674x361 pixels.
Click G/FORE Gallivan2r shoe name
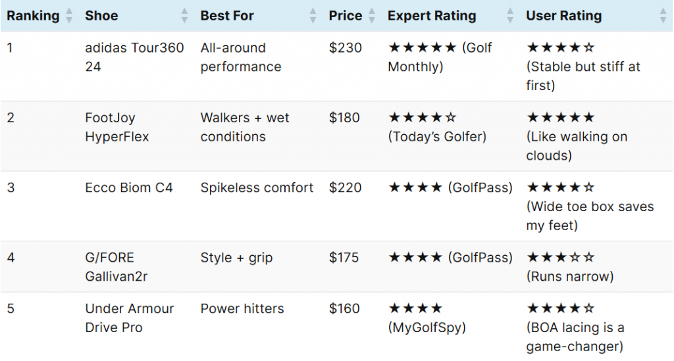pyautogui.click(x=117, y=267)
